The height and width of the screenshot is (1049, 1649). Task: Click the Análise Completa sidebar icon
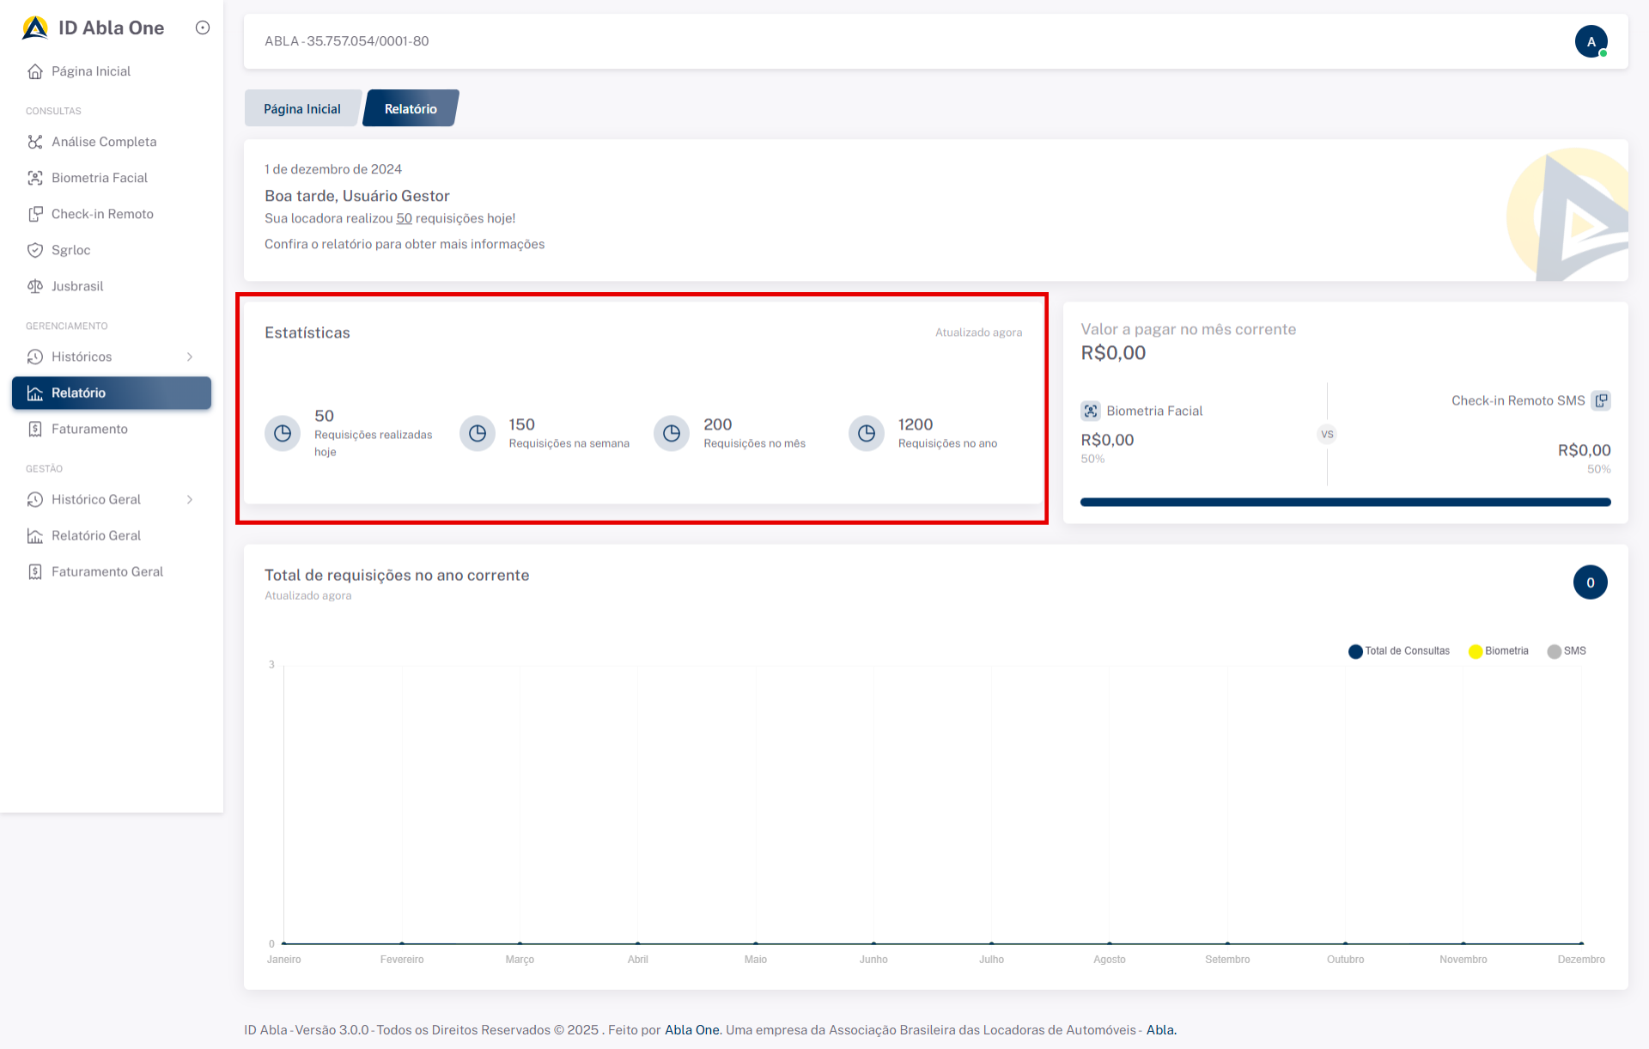pyautogui.click(x=35, y=142)
